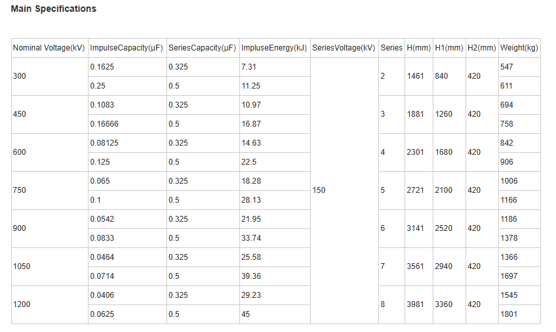Select the 300 nominal voltage cell

click(50, 76)
